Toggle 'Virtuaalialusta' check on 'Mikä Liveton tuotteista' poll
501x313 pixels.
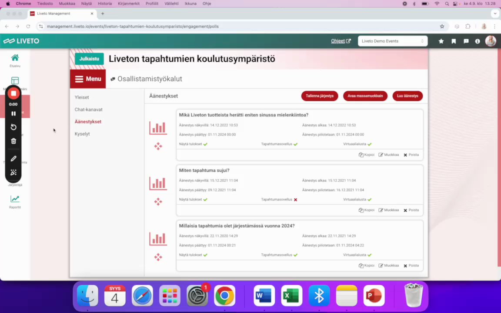click(x=370, y=144)
